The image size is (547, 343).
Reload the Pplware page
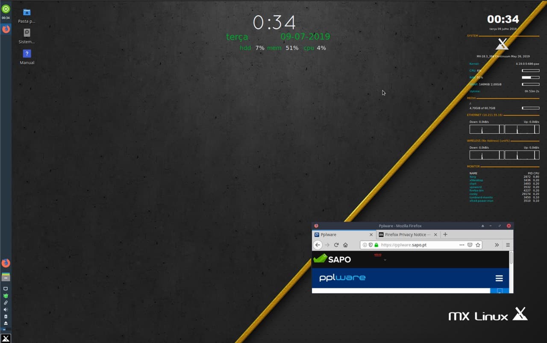coord(336,245)
